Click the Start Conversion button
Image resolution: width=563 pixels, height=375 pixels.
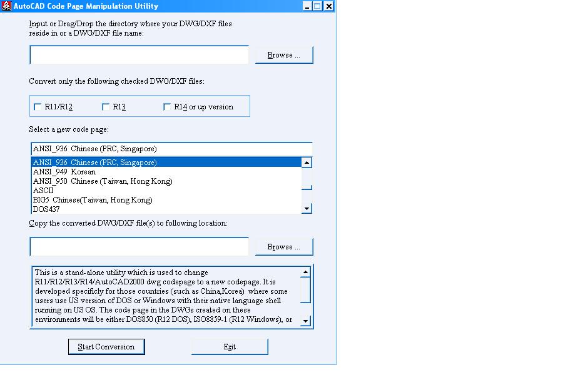coord(106,347)
